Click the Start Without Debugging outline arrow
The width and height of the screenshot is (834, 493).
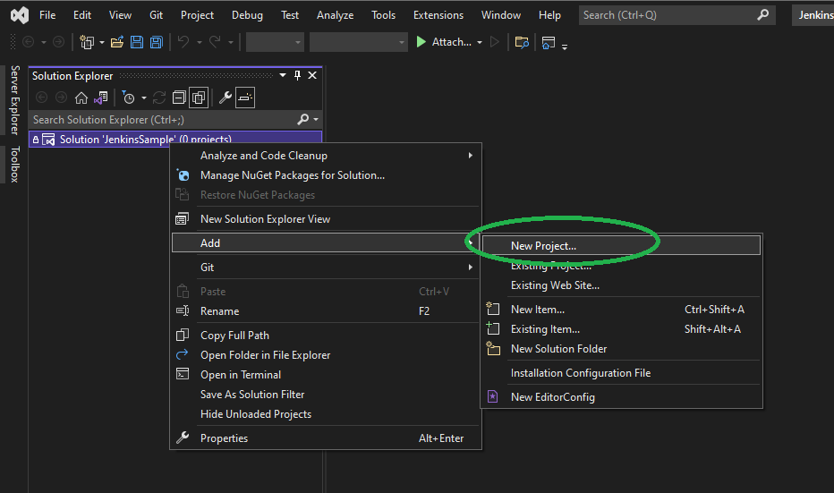(x=494, y=41)
